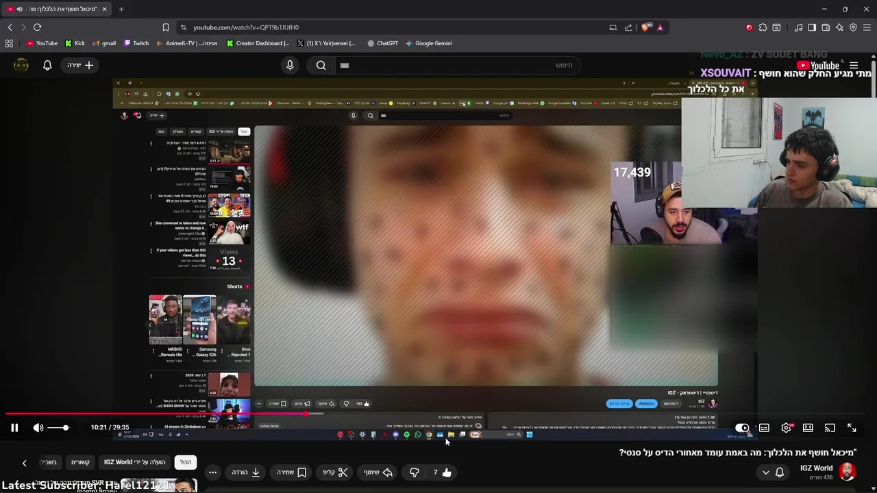Toggle the browser sidebar panel
Screen dimensions: 877x493
(812, 27)
